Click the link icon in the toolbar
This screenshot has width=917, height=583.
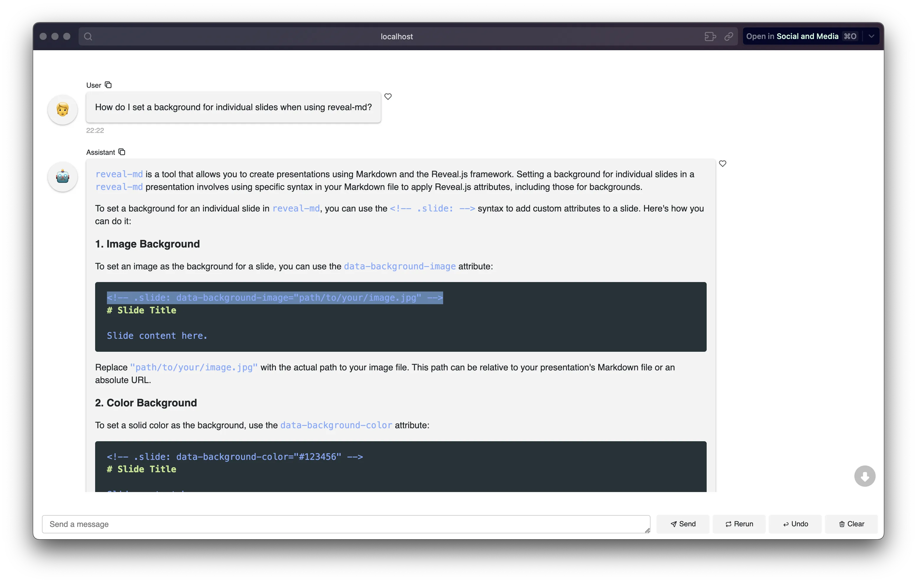[x=729, y=37]
